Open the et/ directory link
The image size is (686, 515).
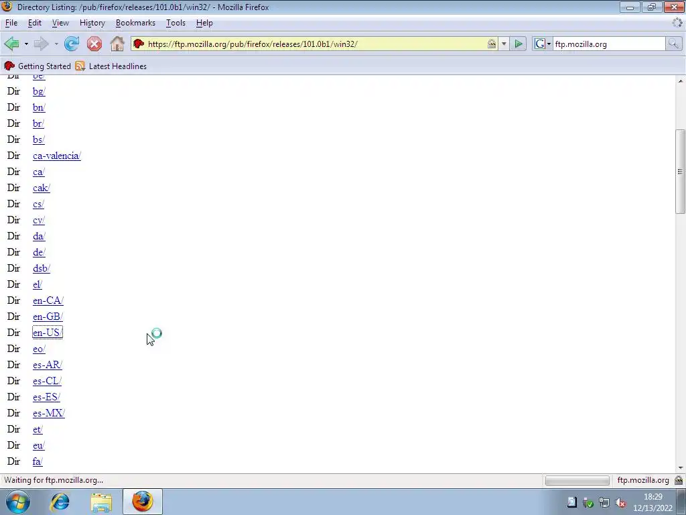pos(38,430)
